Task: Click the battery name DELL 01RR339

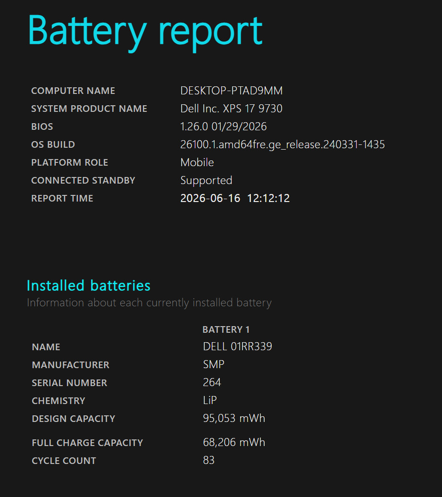Action: coord(237,346)
